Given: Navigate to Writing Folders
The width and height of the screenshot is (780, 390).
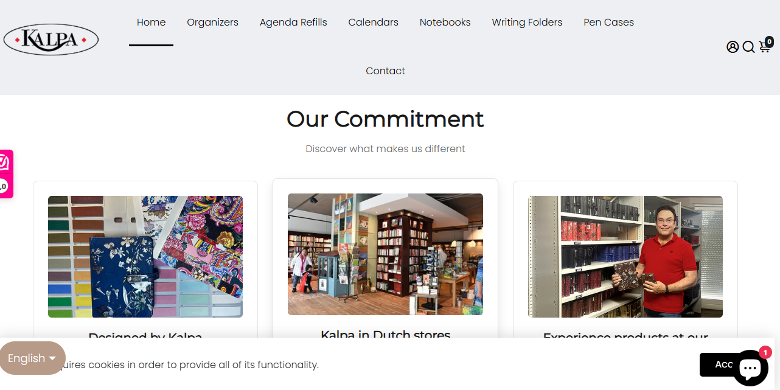Looking at the screenshot, I should tap(527, 23).
